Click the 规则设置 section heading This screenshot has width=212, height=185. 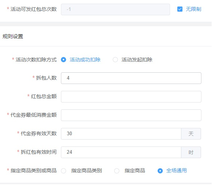click(x=13, y=36)
